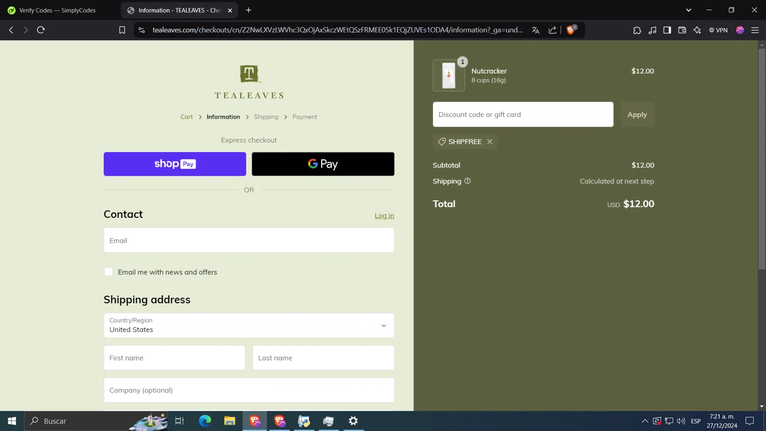Focus the Discount code or gift card field
Image resolution: width=766 pixels, height=431 pixels.
pos(523,114)
